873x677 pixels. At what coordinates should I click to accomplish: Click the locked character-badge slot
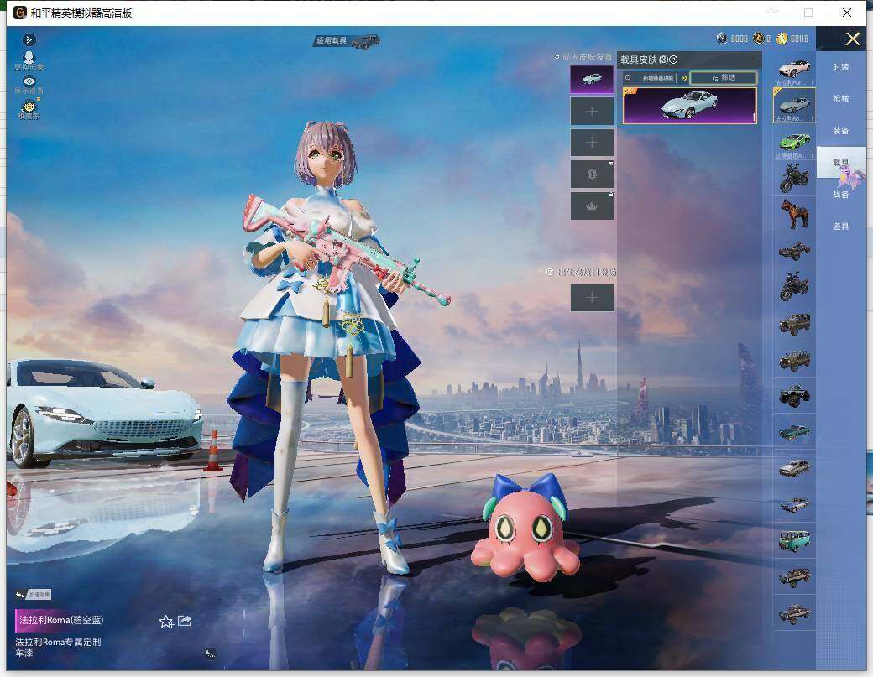pyautogui.click(x=592, y=174)
